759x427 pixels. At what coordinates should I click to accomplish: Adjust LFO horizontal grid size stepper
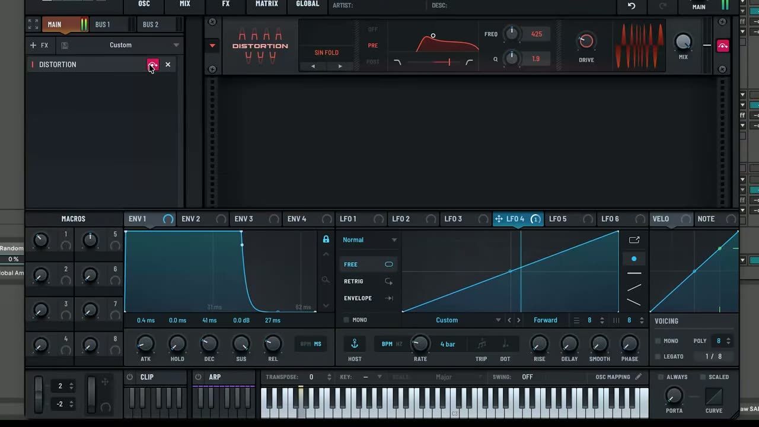(x=602, y=320)
